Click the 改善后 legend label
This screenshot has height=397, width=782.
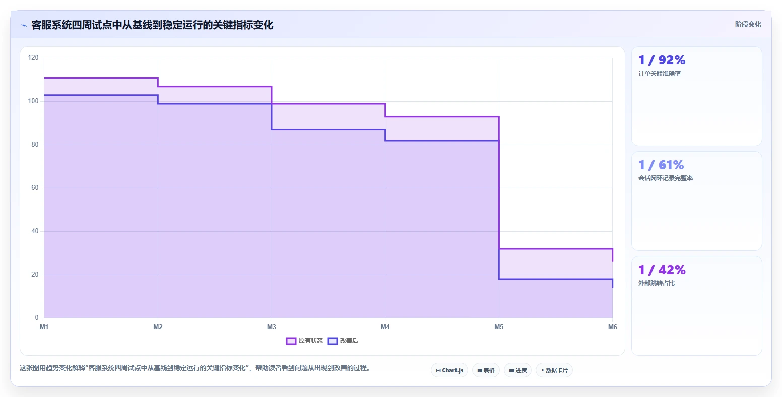click(349, 341)
